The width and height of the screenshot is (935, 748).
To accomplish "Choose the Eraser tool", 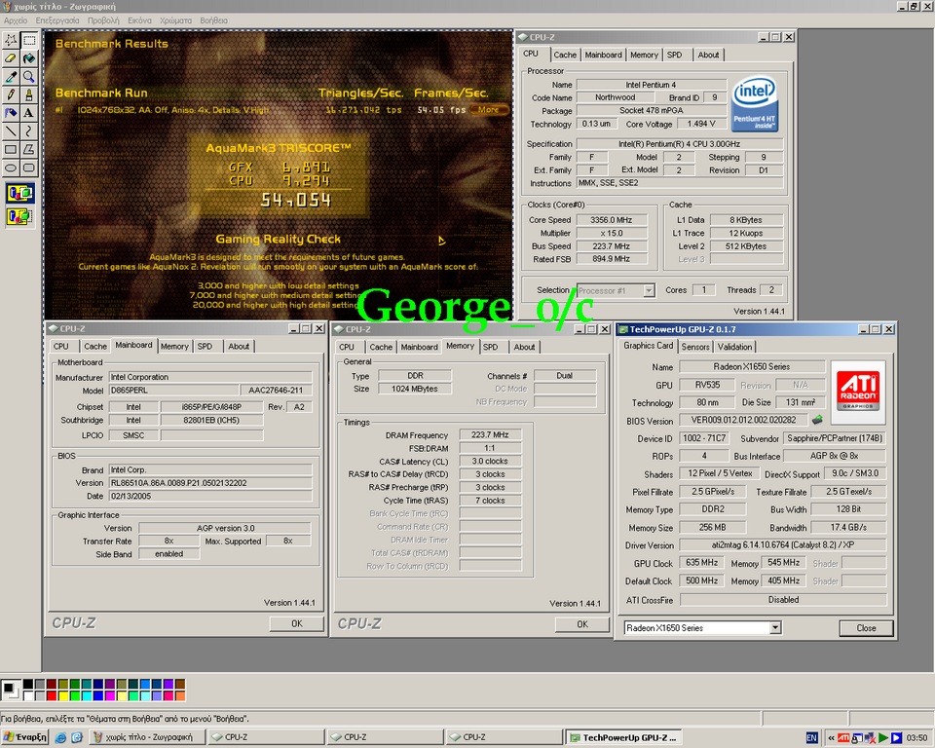I will 11,58.
